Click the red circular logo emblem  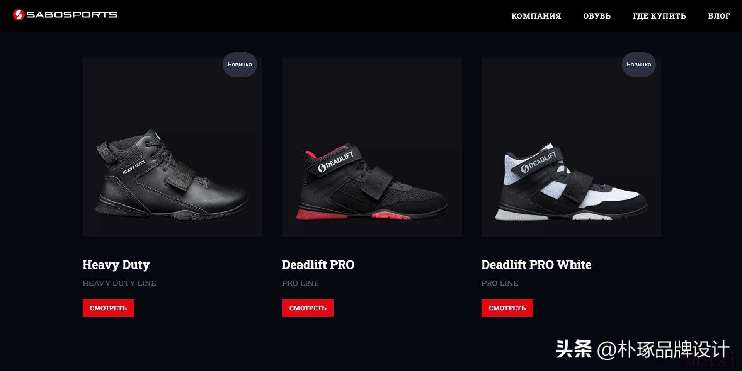pyautogui.click(x=19, y=15)
